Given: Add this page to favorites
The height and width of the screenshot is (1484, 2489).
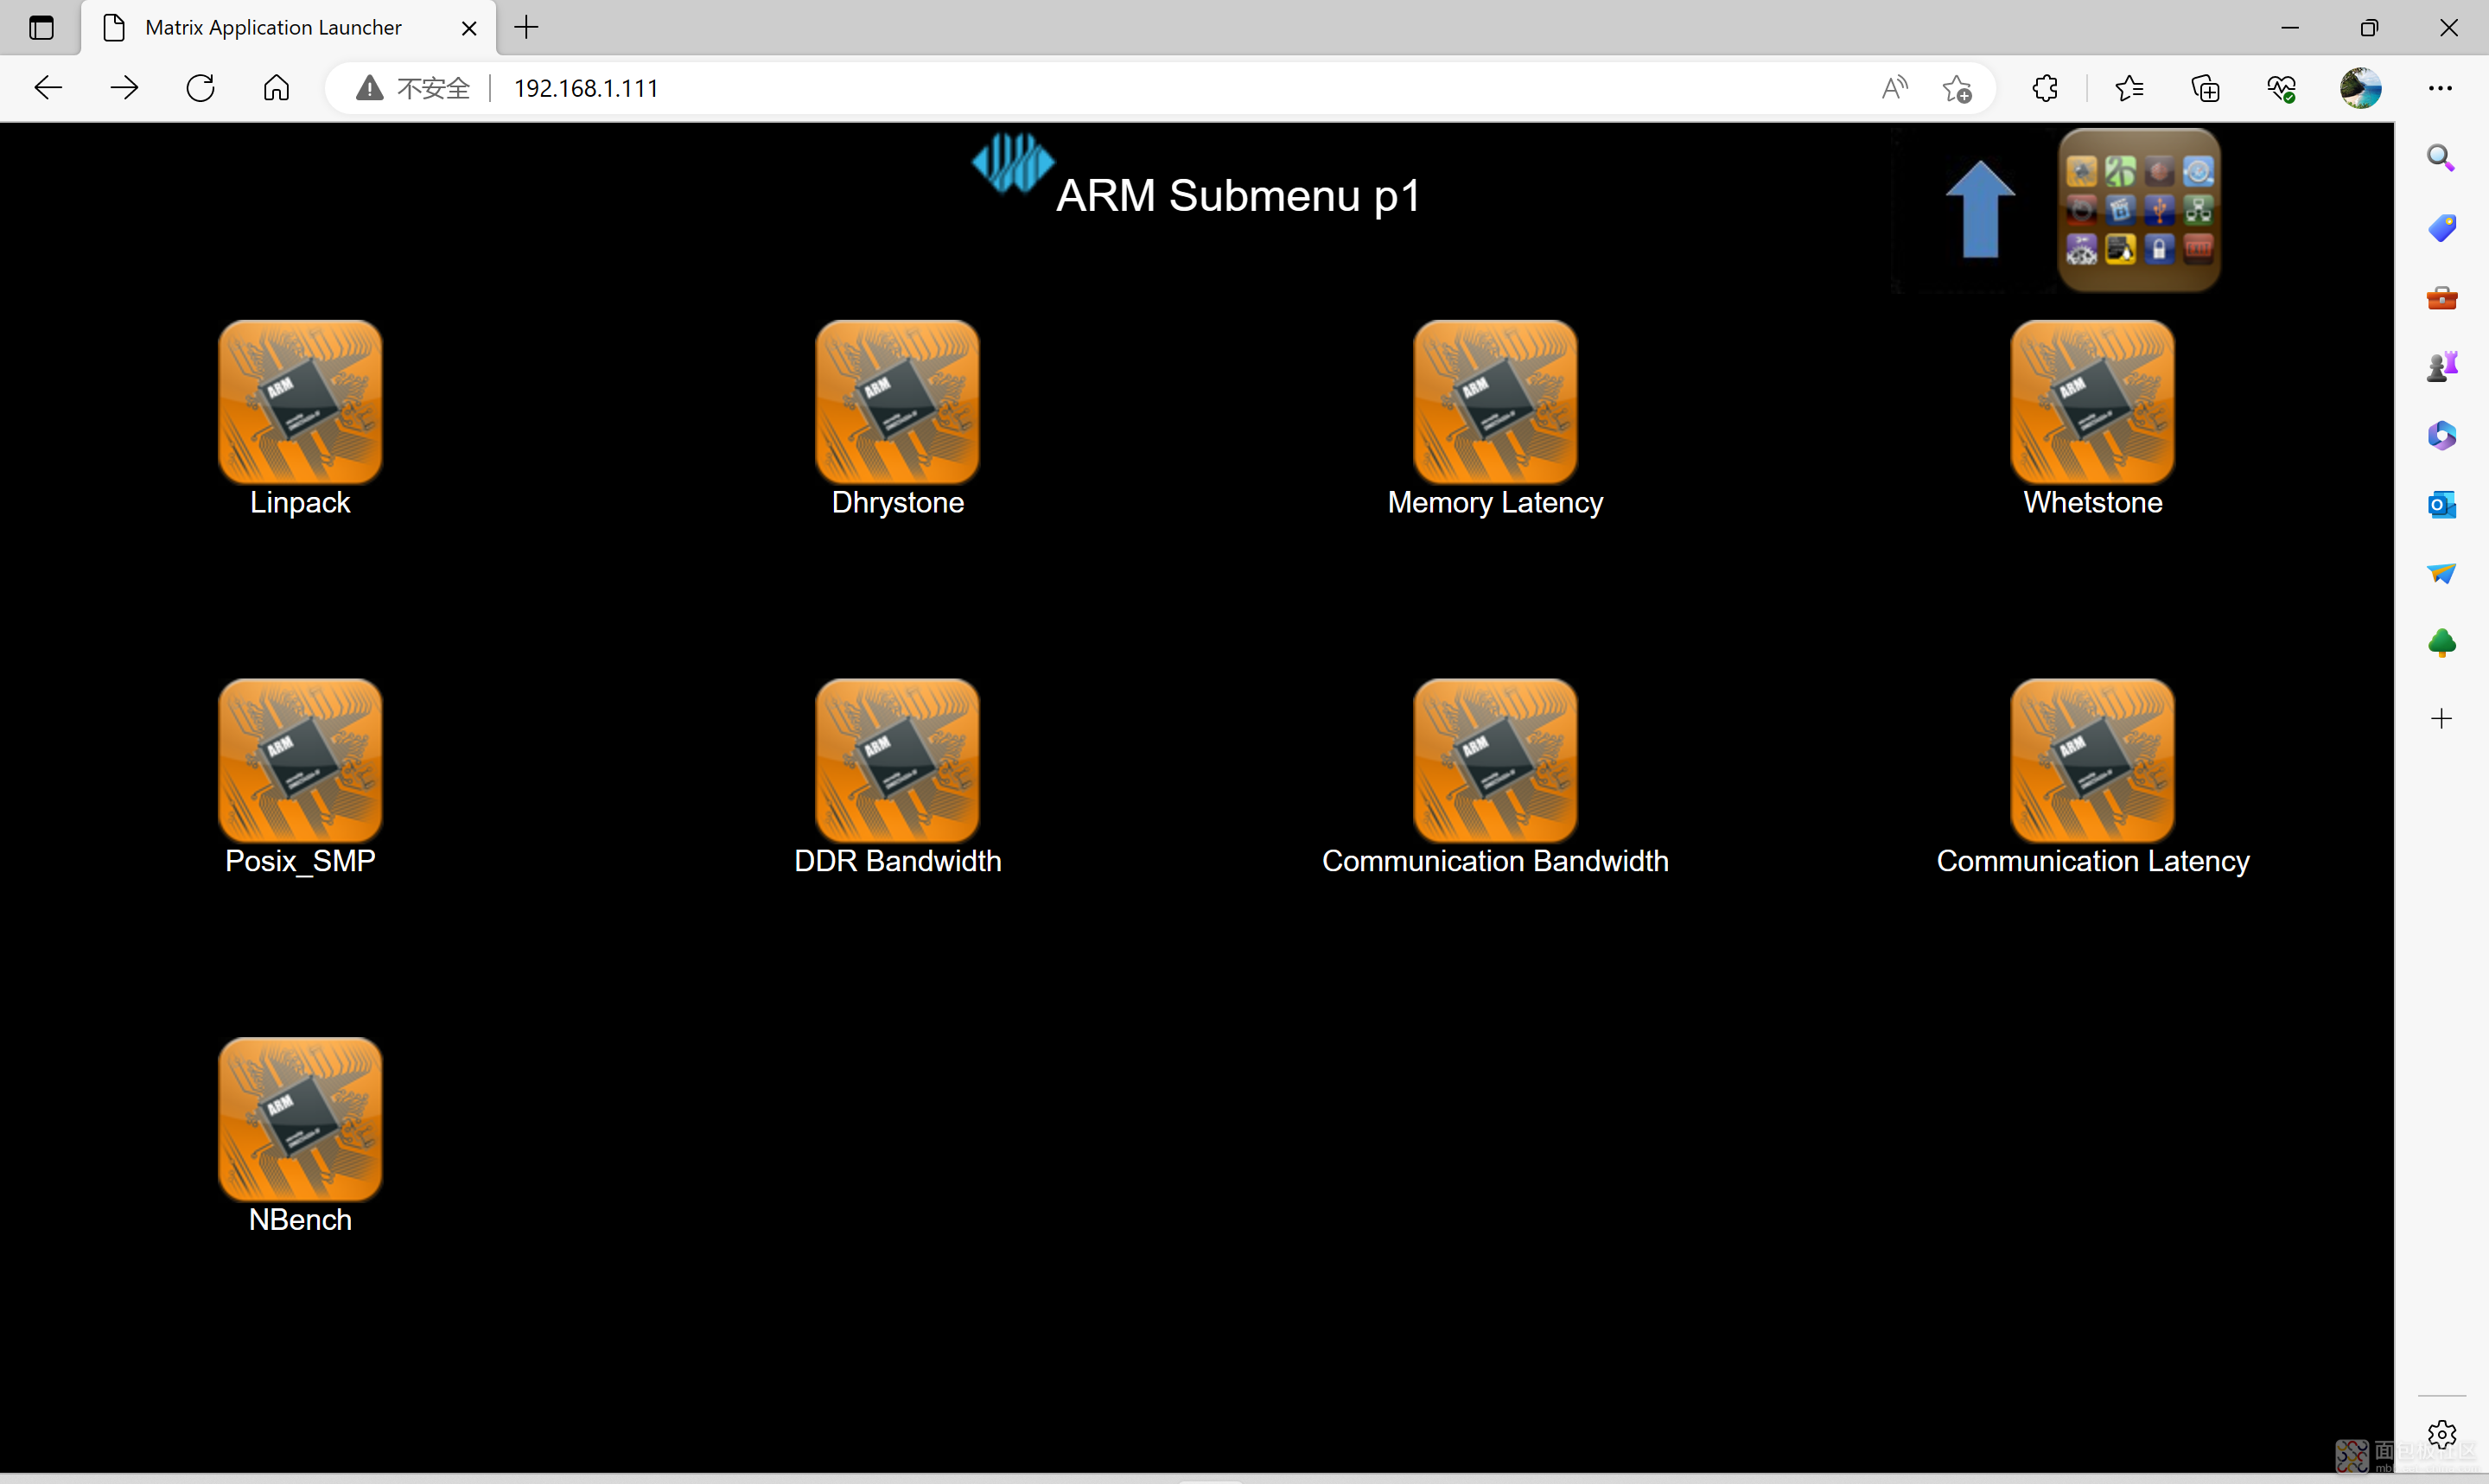Looking at the screenshot, I should click(x=1957, y=88).
